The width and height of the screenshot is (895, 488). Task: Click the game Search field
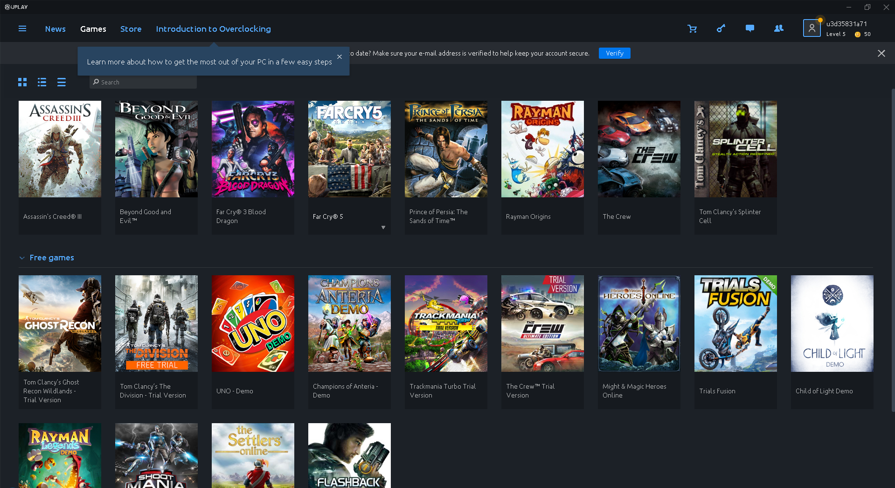(x=143, y=82)
